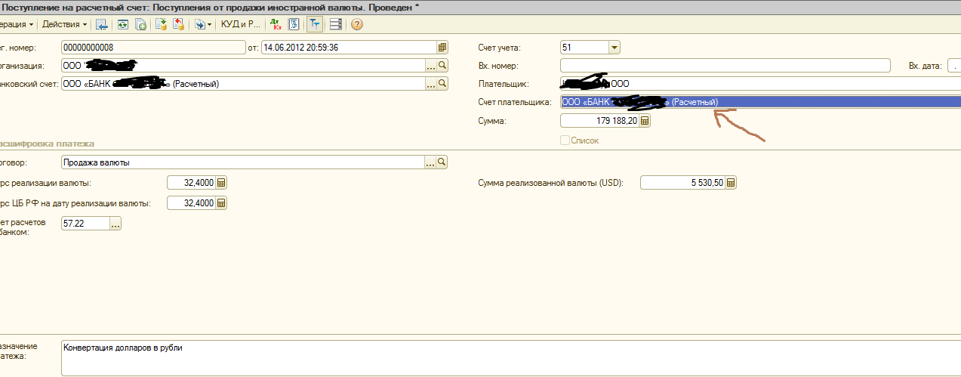Click ellipsis button in the Договор field
The height and width of the screenshot is (377, 961).
click(430, 162)
